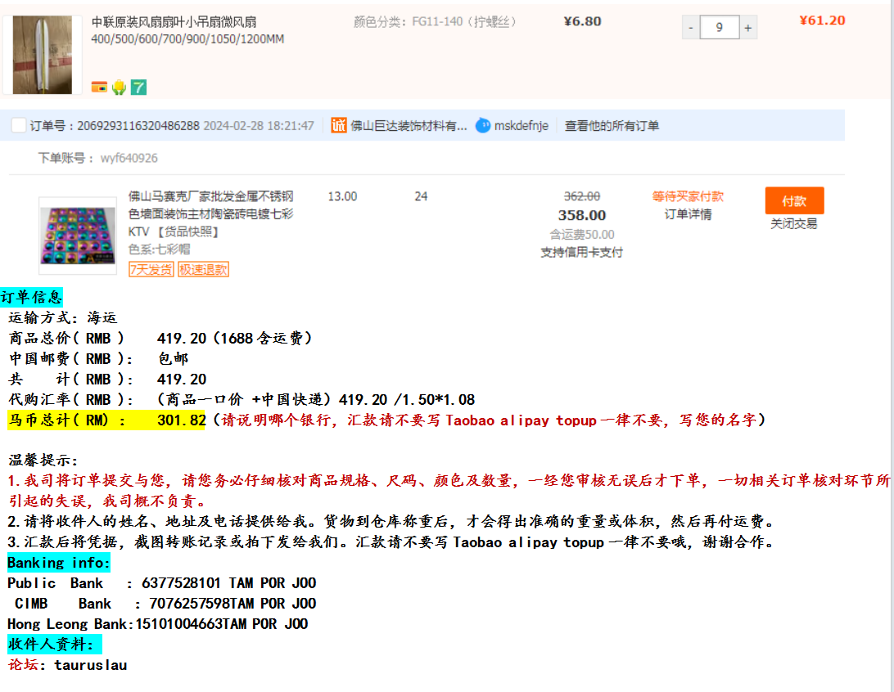
Task: Click the 马币总计 301.82 highlighted total
Action: click(x=106, y=420)
